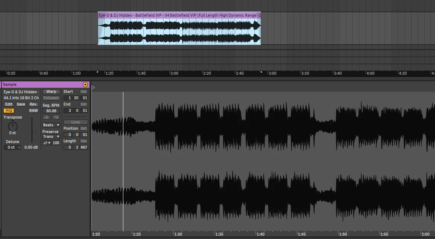
Task: Select the Battlefield VIP clip title bar
Action: [179, 15]
